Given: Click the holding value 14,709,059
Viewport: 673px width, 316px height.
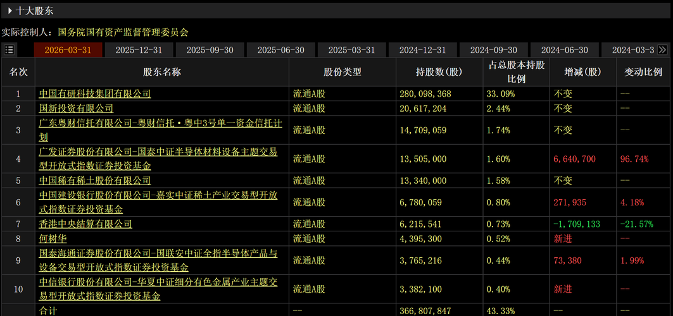Looking at the screenshot, I should click(x=423, y=130).
